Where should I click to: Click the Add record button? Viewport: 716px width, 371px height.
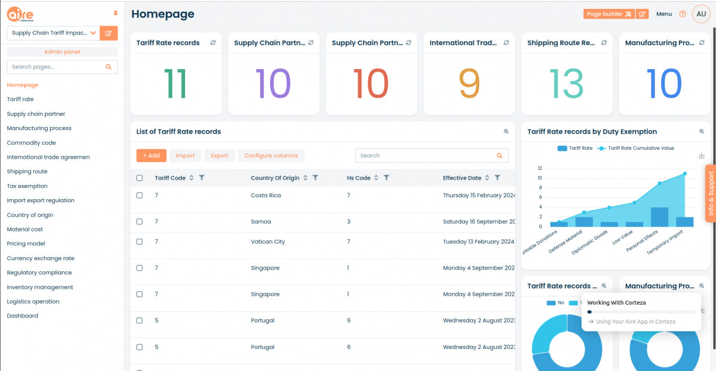151,156
